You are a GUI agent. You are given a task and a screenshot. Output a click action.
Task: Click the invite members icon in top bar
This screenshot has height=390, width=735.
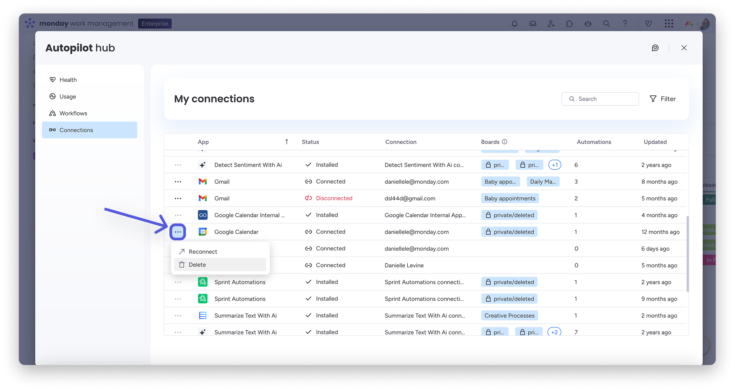click(x=551, y=24)
